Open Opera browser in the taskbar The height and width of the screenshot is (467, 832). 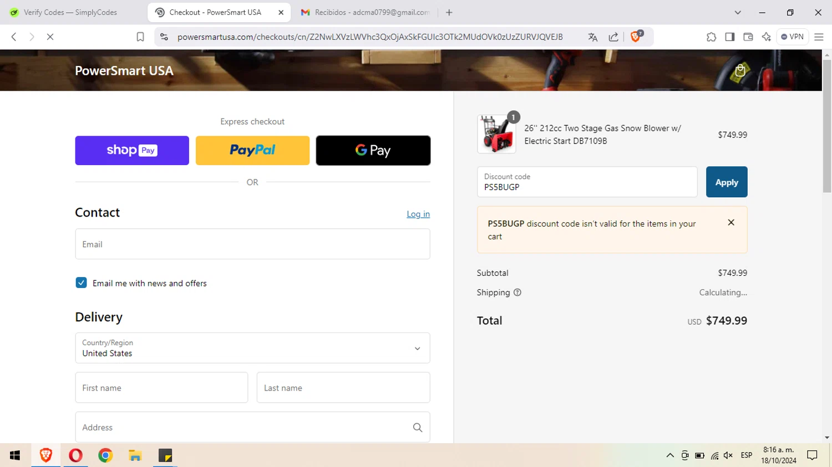pyautogui.click(x=75, y=455)
